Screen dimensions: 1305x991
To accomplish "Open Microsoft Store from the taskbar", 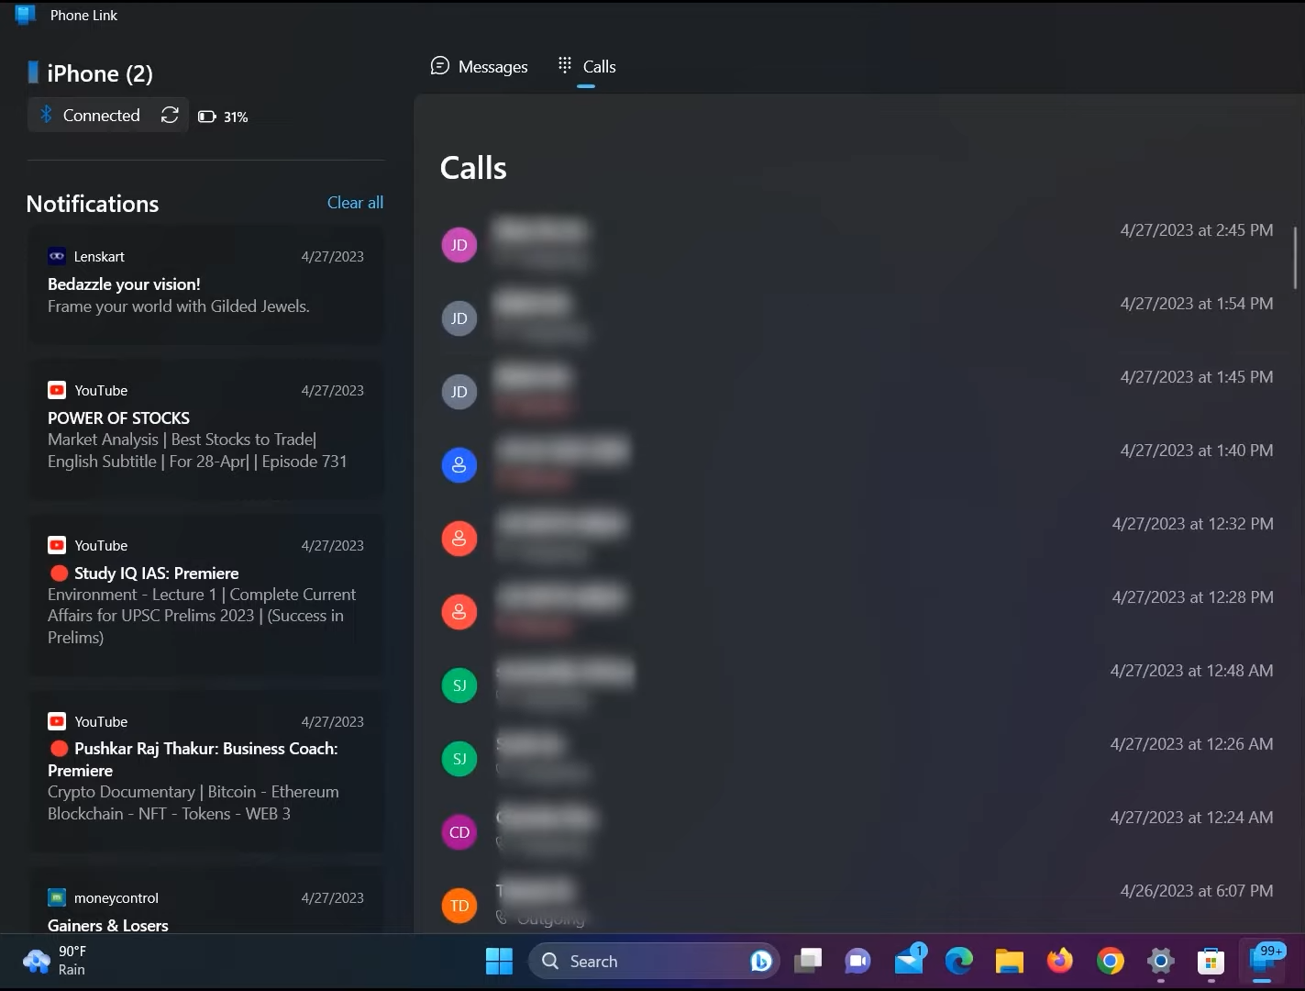I will [x=1211, y=961].
